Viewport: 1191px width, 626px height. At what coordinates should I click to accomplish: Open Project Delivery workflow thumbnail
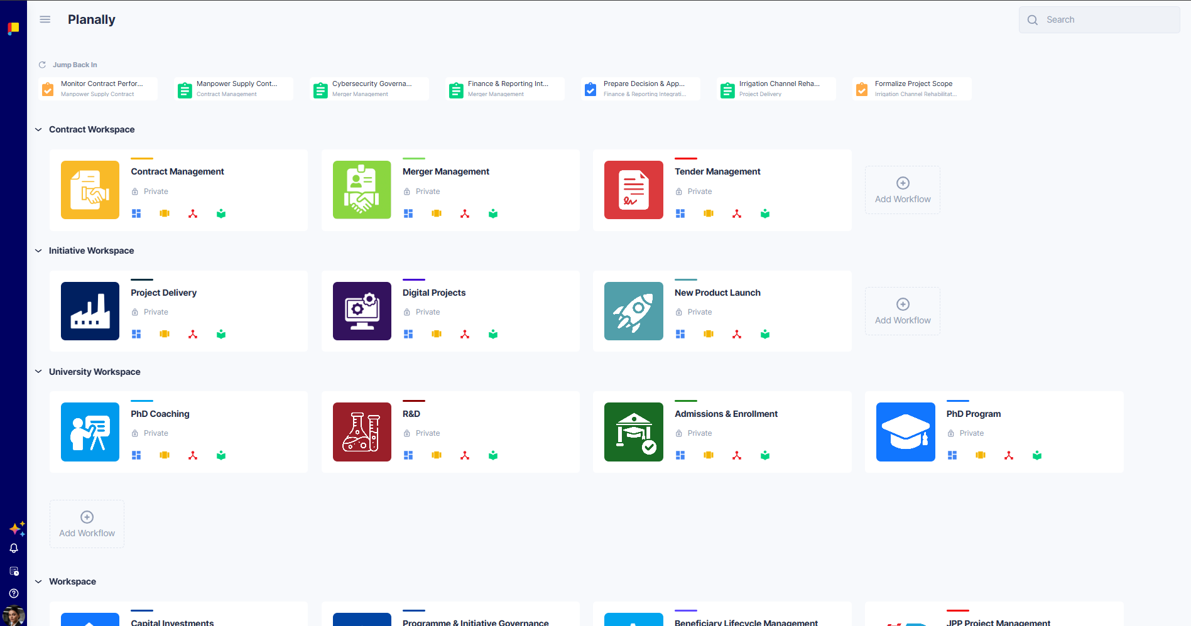90,311
